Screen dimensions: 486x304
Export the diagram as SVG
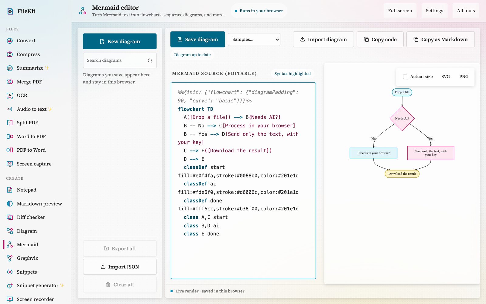446,77
